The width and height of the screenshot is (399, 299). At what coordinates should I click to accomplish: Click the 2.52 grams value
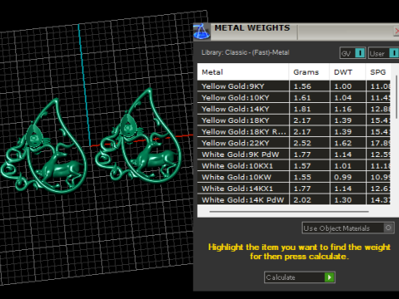(x=303, y=143)
